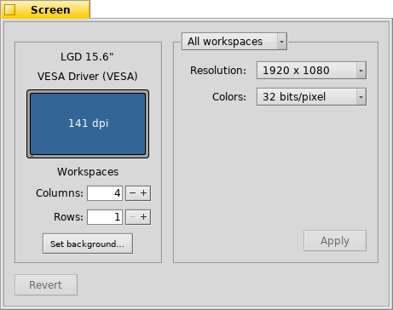Decrease workspace columns with minus button
Screen dimensions: 393x310
click(x=132, y=193)
